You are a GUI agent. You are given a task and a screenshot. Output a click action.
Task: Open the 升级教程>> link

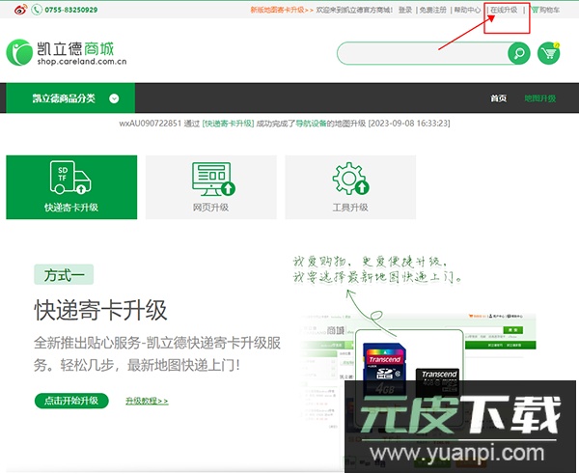click(x=147, y=401)
